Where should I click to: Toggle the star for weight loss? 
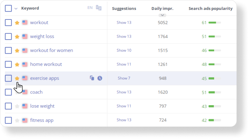[x=17, y=37]
